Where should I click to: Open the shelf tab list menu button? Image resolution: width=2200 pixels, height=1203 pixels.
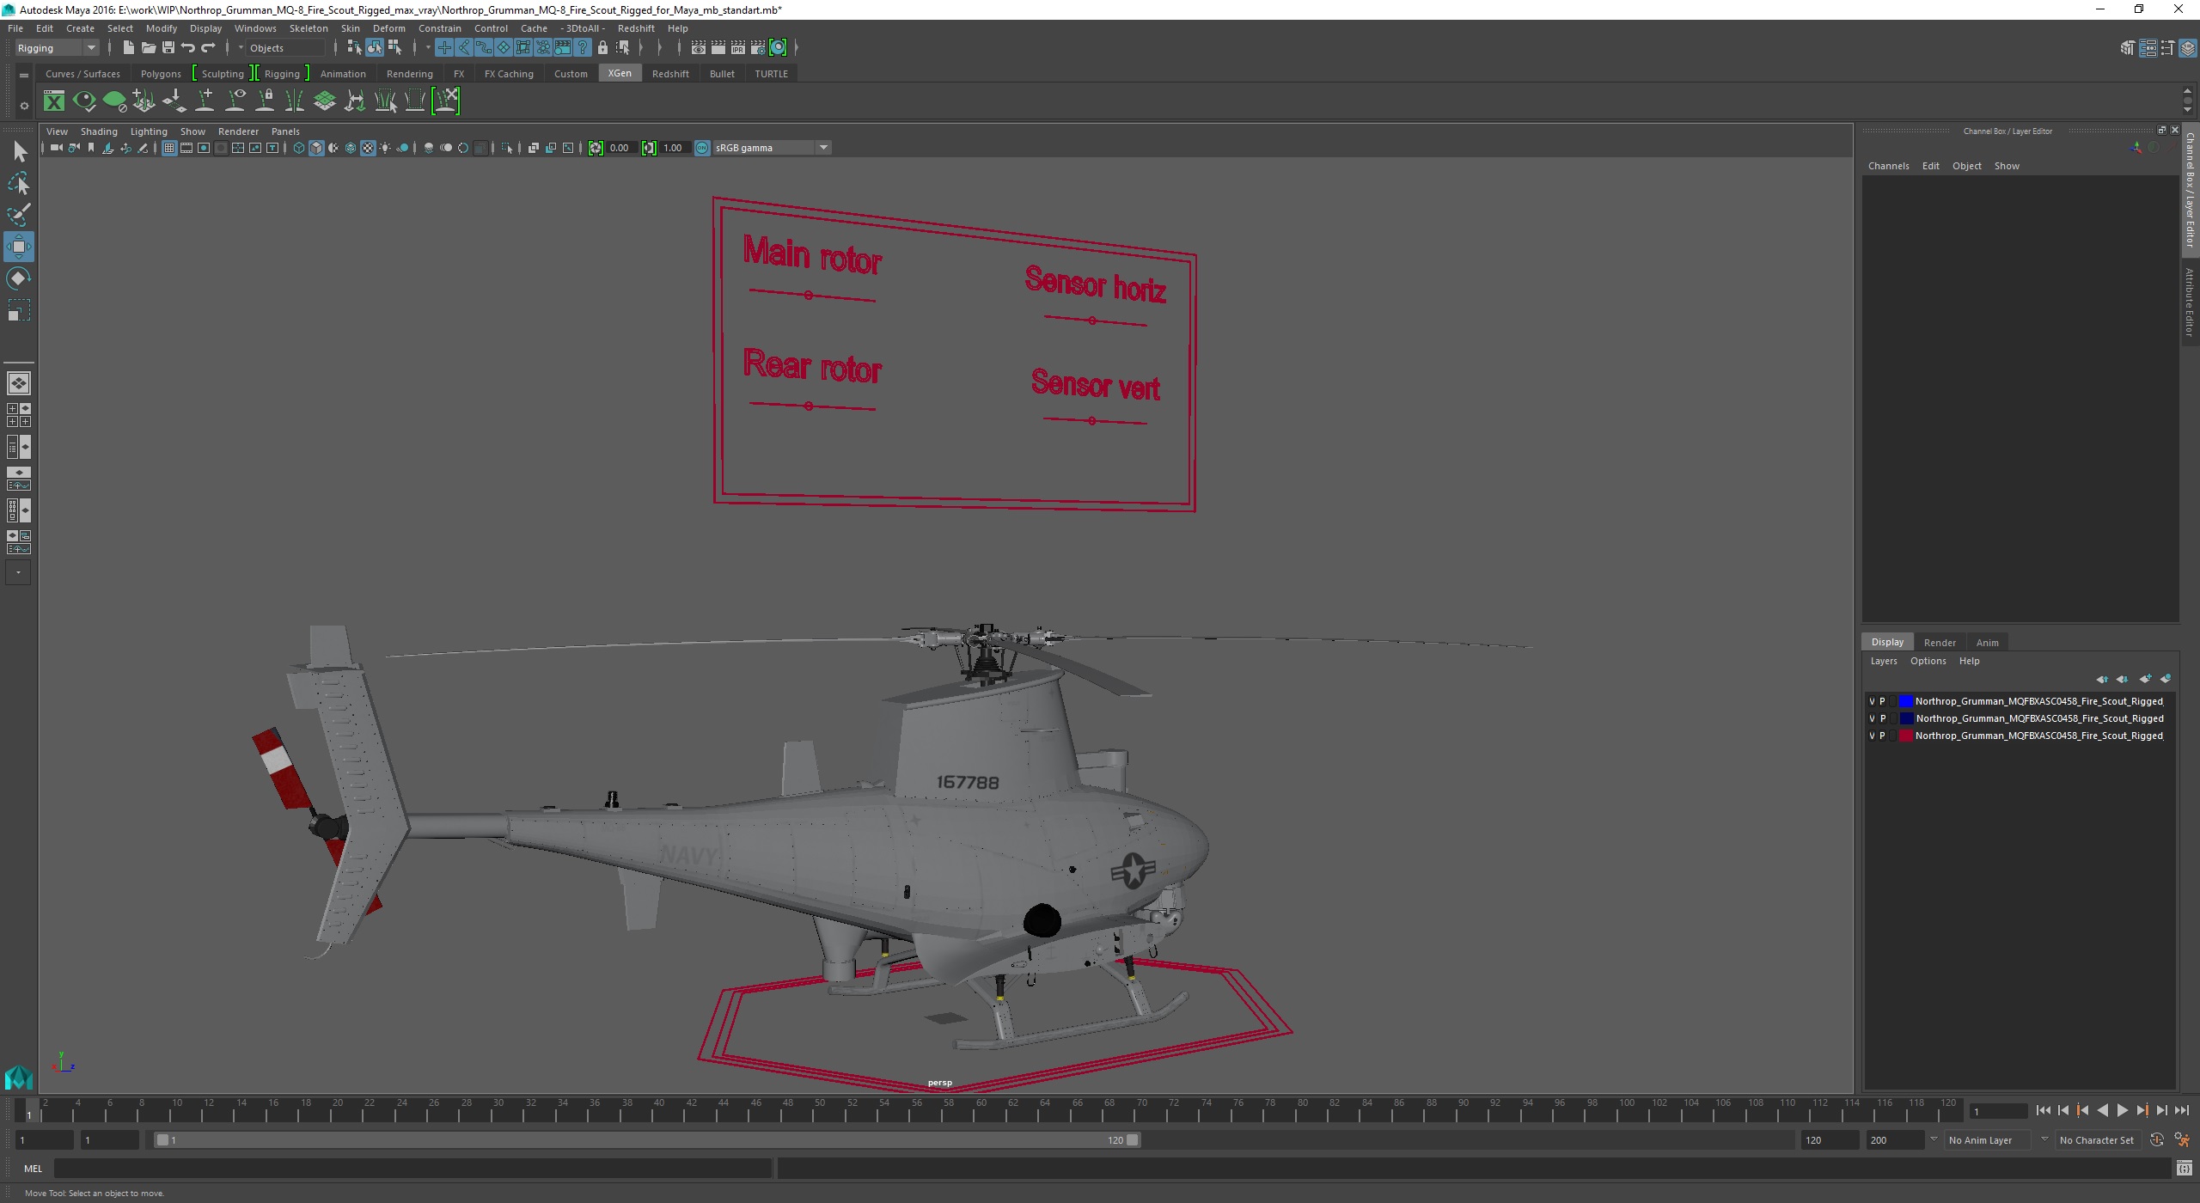click(x=24, y=76)
